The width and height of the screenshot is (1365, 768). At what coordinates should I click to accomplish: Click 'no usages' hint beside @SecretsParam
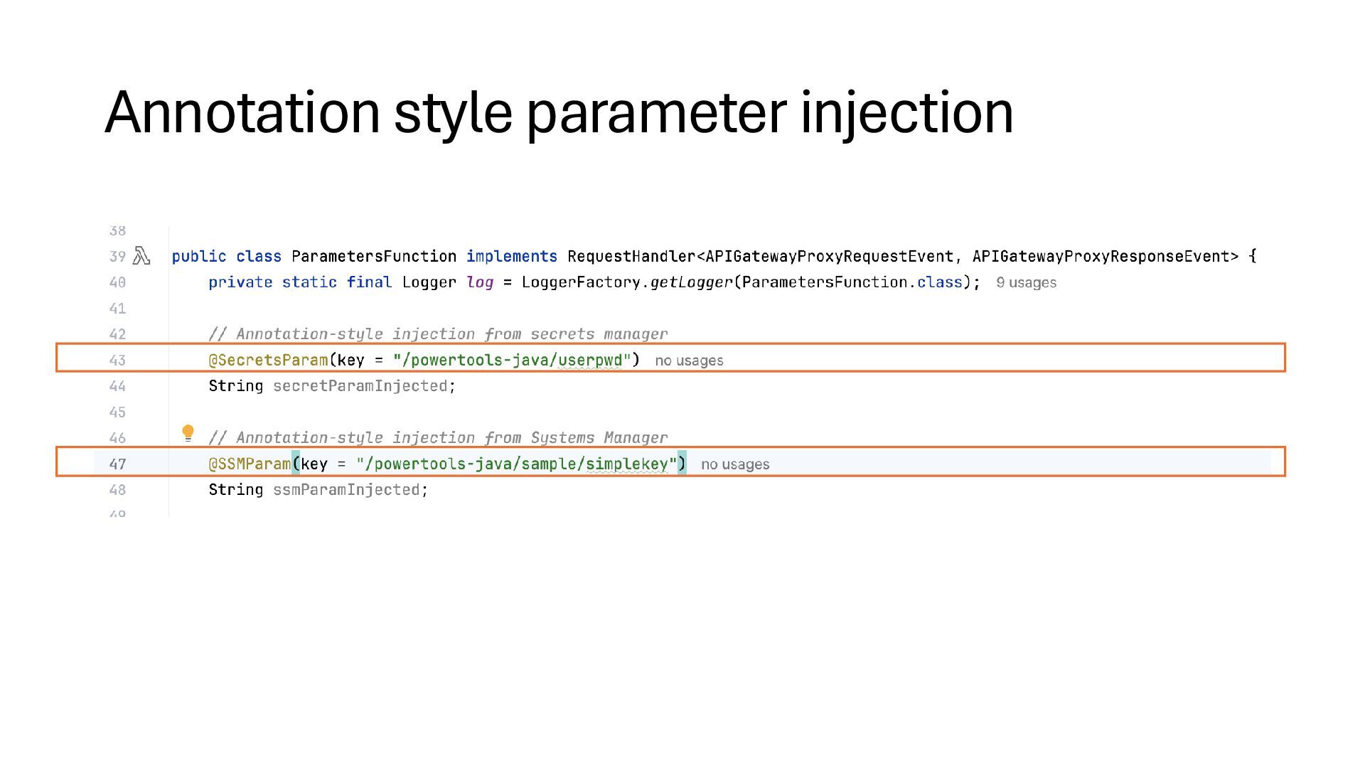pos(689,361)
